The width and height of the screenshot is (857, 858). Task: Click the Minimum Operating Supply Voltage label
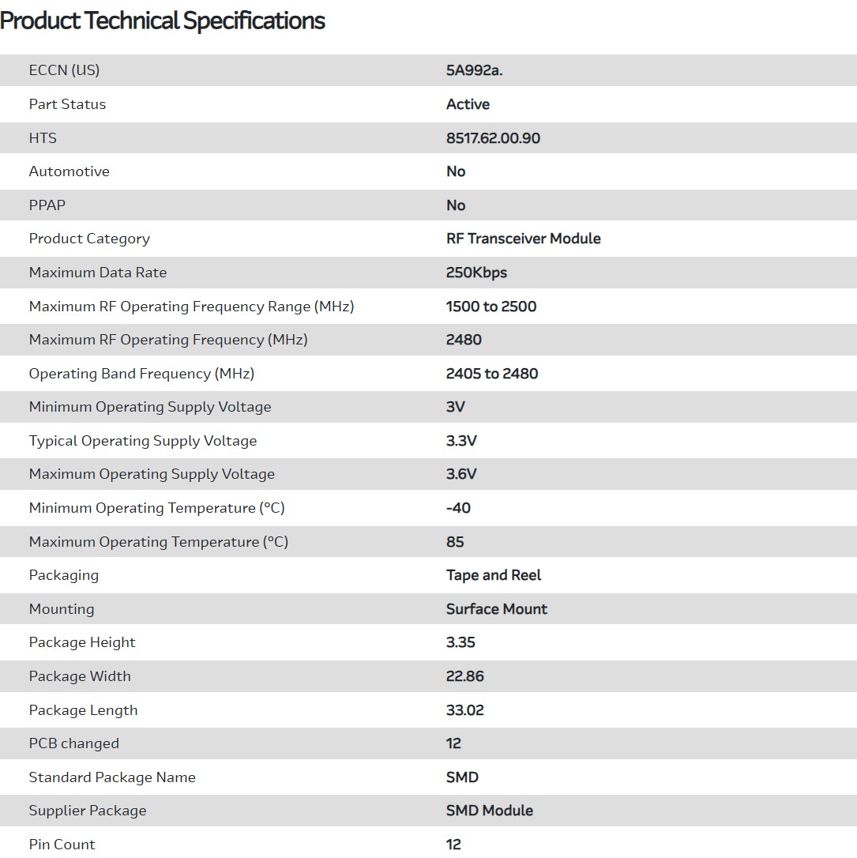[x=150, y=407]
